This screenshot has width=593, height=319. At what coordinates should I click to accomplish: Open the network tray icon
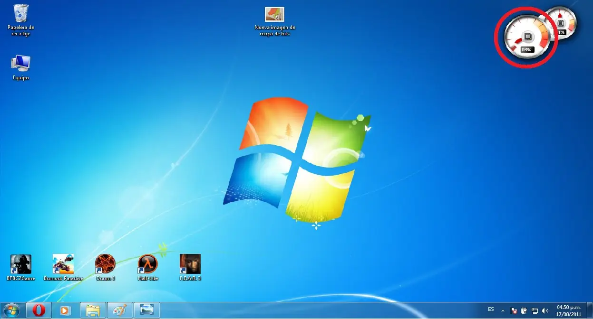point(535,311)
